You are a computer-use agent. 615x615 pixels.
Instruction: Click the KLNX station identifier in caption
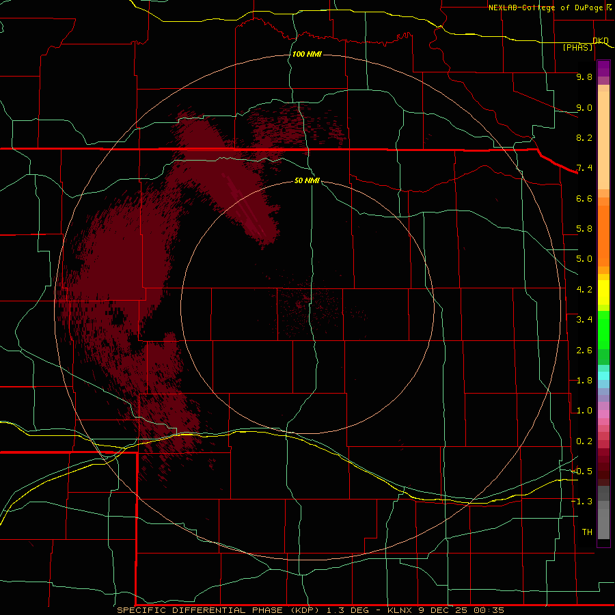(400, 610)
